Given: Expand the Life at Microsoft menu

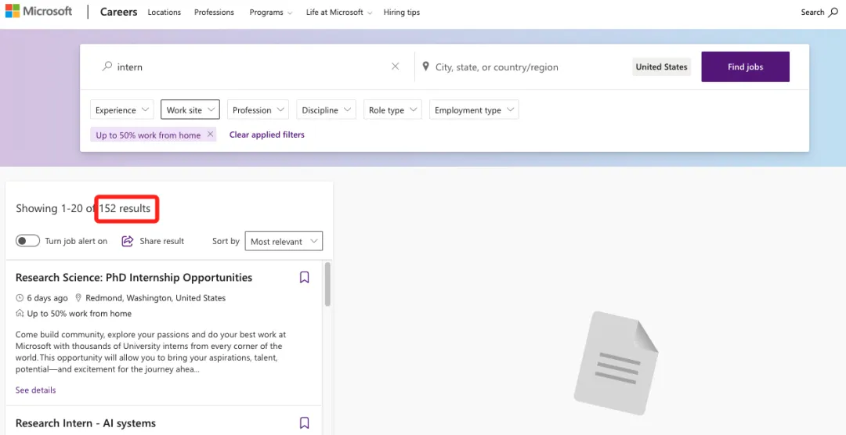Looking at the screenshot, I should pyautogui.click(x=339, y=12).
